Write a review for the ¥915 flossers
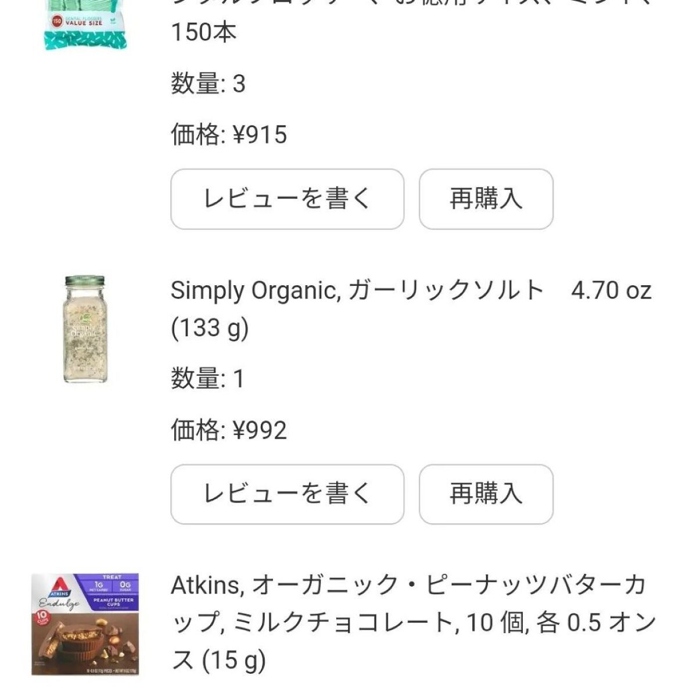Image resolution: width=697 pixels, height=697 pixels. pos(287,199)
